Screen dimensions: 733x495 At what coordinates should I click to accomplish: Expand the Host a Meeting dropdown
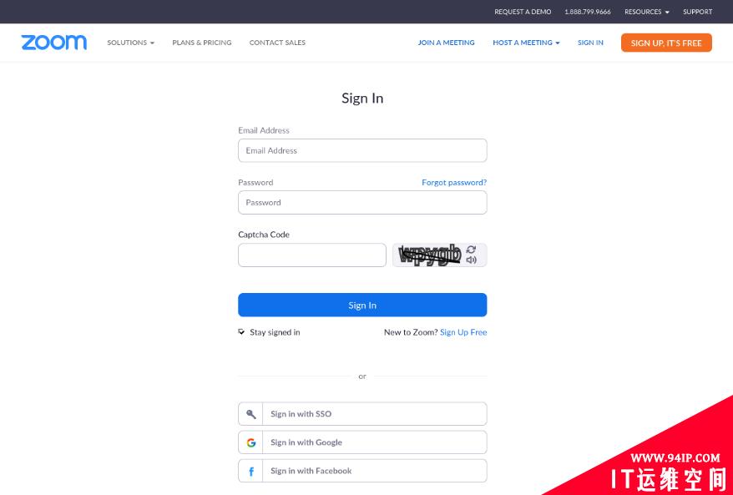pos(526,43)
